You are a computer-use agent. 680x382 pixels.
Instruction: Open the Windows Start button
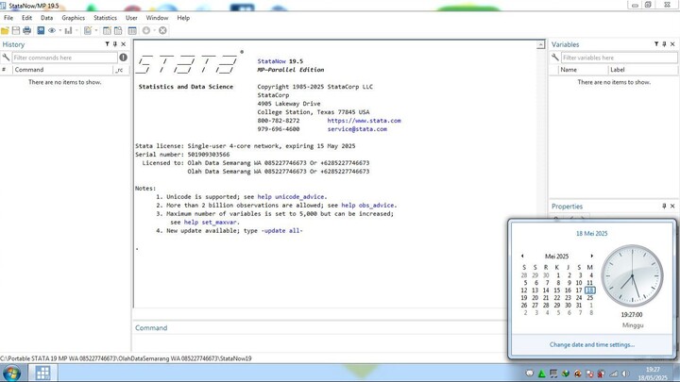pos(11,373)
